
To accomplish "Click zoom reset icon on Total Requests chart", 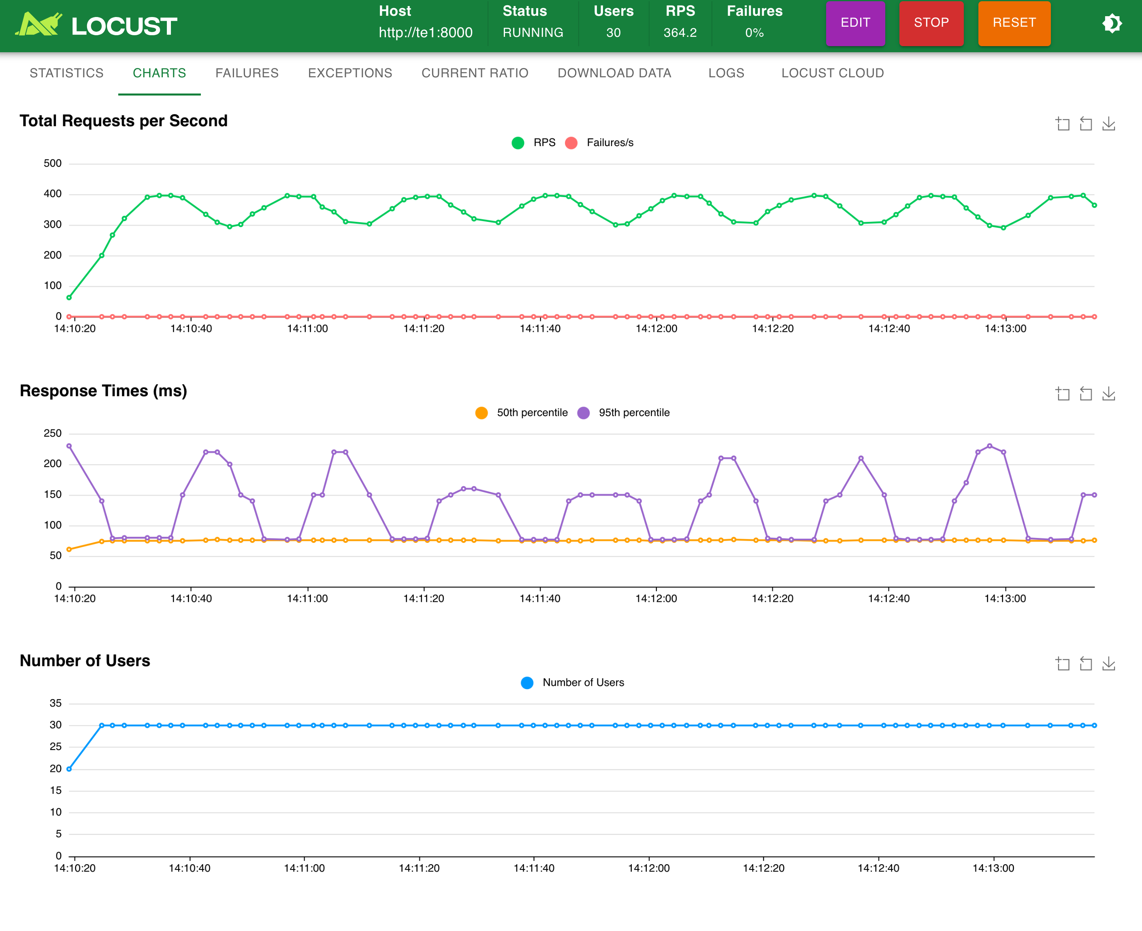I will click(x=1086, y=124).
